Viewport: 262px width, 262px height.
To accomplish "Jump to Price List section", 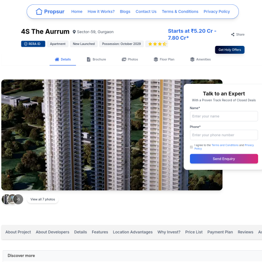I will [194, 232].
